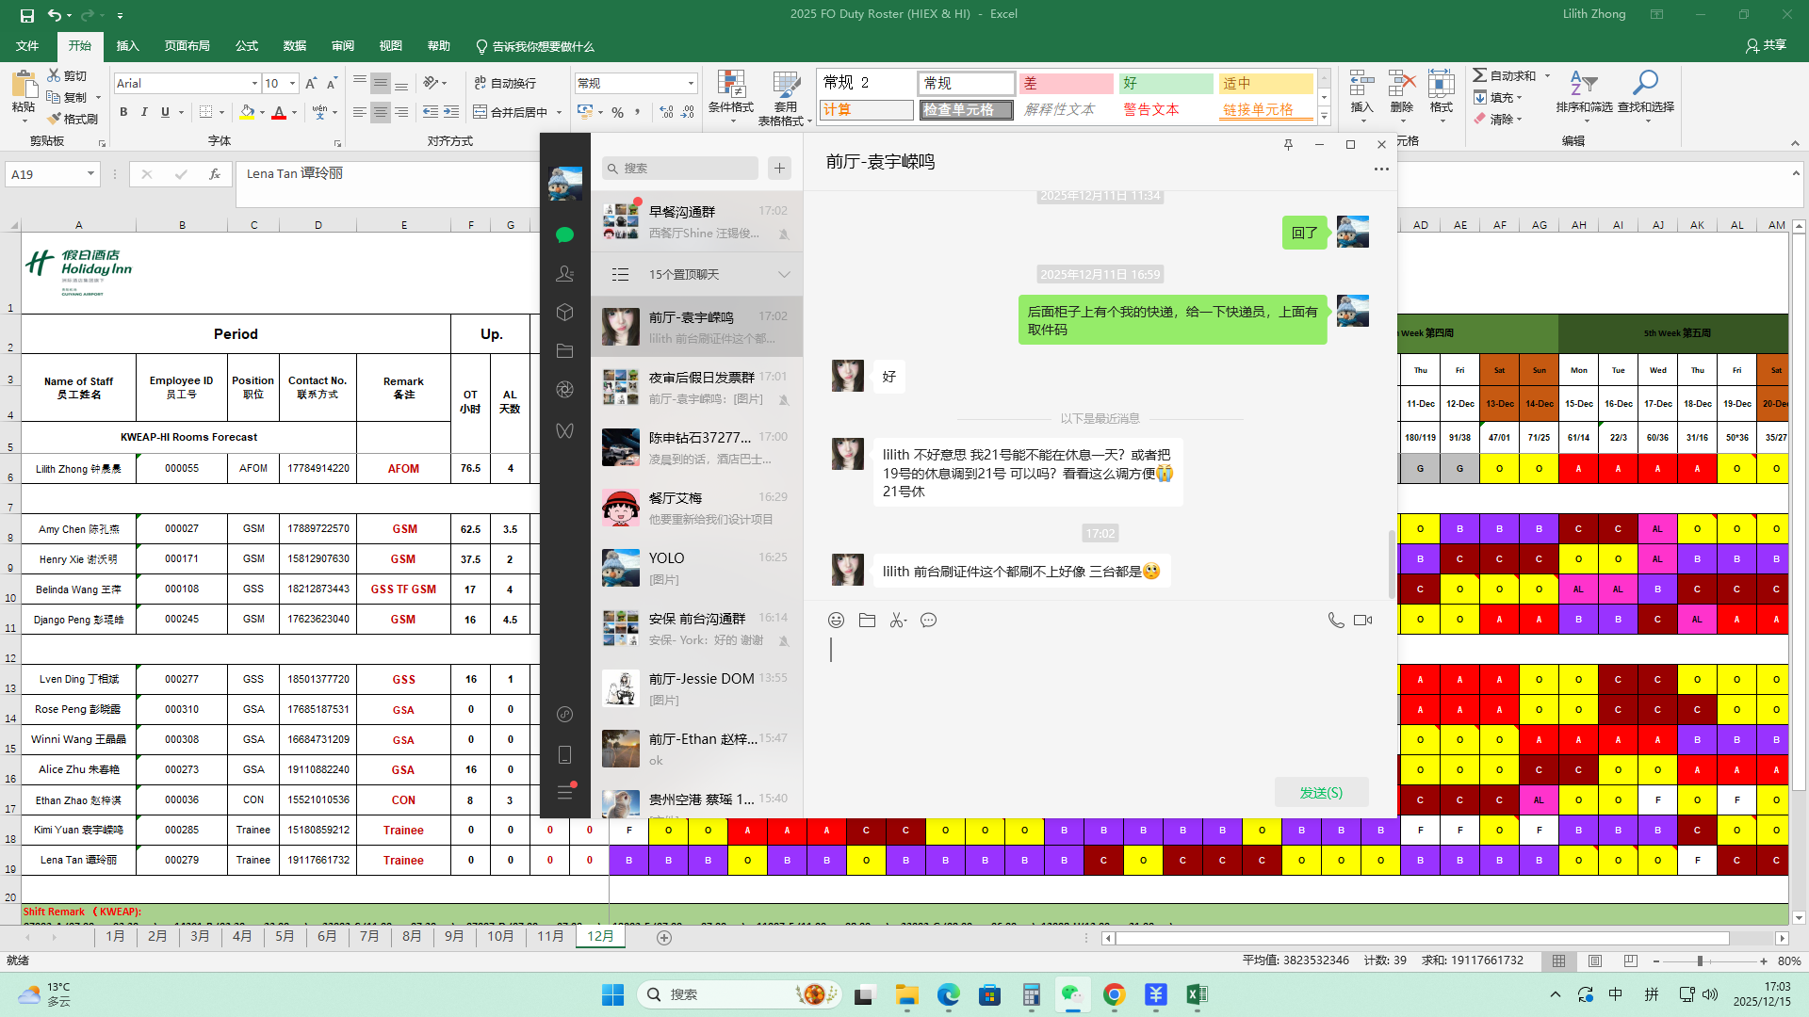1809x1017 pixels.
Task: Click the emoji icon in chat toolbar
Action: [836, 620]
